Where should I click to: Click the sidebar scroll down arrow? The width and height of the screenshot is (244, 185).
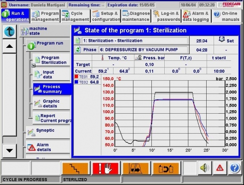pos(9,151)
